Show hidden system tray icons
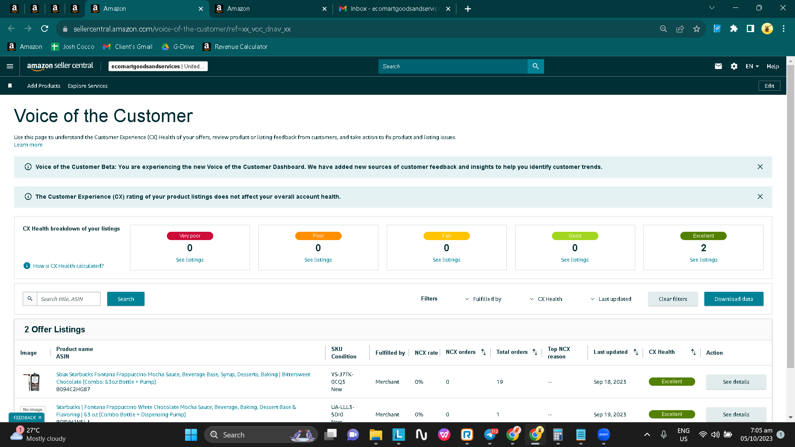This screenshot has width=795, height=447. 647,435
